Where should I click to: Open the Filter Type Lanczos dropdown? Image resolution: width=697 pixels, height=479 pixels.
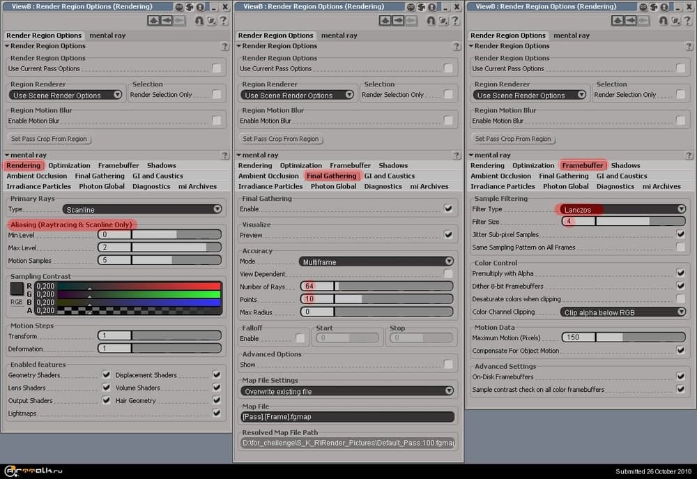pyautogui.click(x=622, y=209)
